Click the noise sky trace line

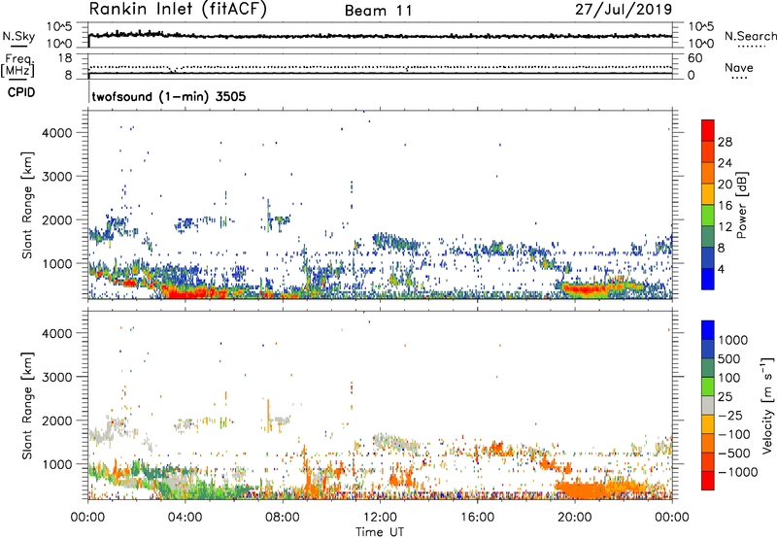(380, 36)
